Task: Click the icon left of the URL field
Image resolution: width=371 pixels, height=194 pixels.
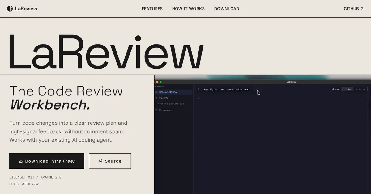Action: click(x=198, y=89)
